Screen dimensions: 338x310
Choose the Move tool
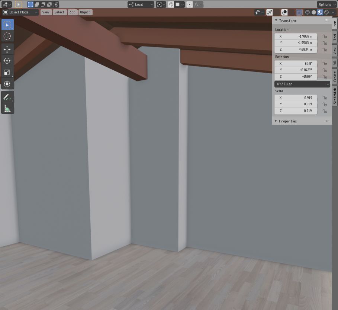click(7, 49)
